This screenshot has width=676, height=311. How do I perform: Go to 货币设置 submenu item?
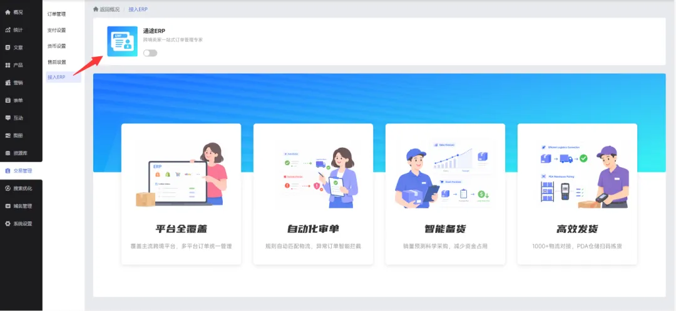point(56,46)
